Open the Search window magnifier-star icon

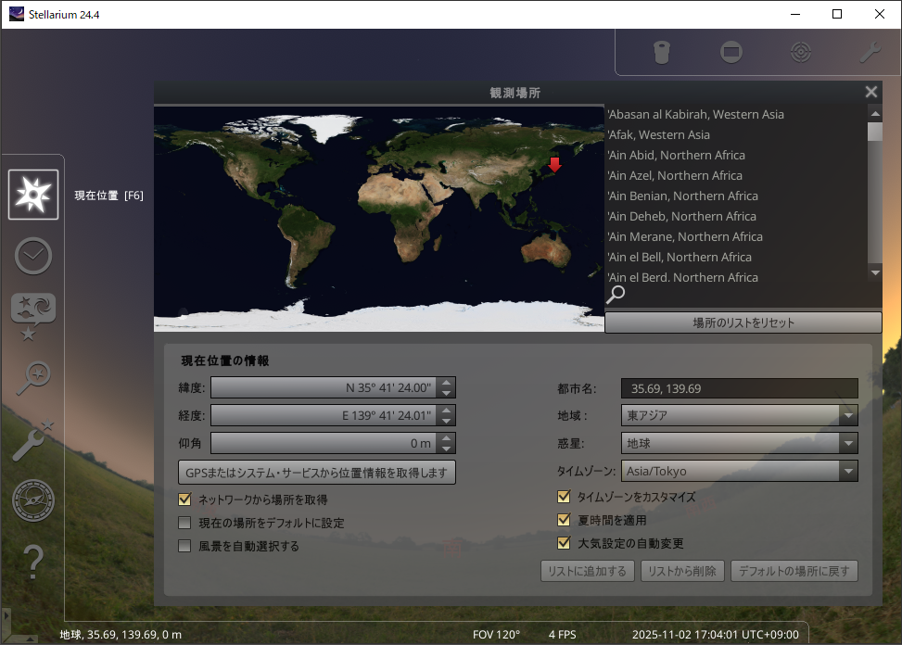(33, 378)
